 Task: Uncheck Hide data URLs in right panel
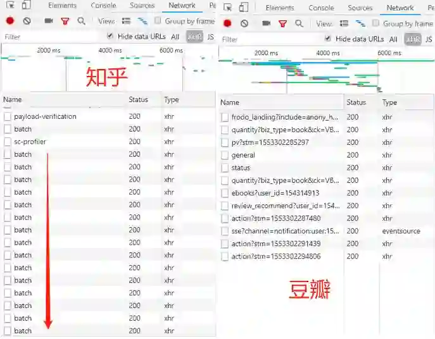(x=328, y=38)
